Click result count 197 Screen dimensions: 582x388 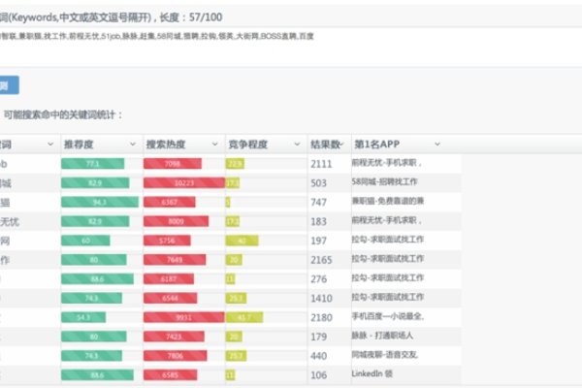pos(318,241)
